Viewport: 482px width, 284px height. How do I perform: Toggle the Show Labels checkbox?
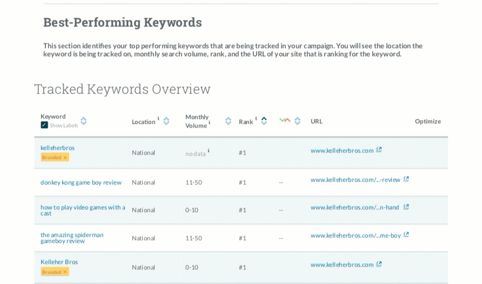(x=44, y=125)
